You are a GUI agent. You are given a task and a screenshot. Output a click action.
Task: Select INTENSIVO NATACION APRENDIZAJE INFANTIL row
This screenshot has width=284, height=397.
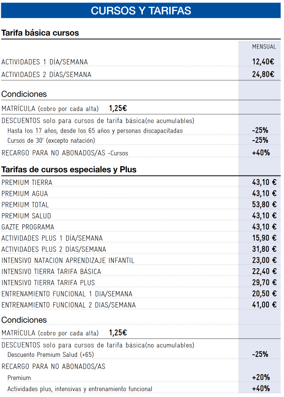(x=141, y=260)
